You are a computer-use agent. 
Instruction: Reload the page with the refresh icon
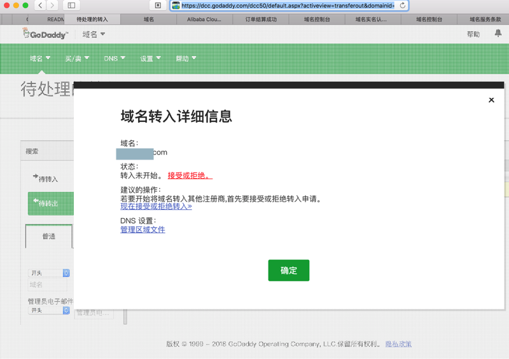(x=403, y=5)
